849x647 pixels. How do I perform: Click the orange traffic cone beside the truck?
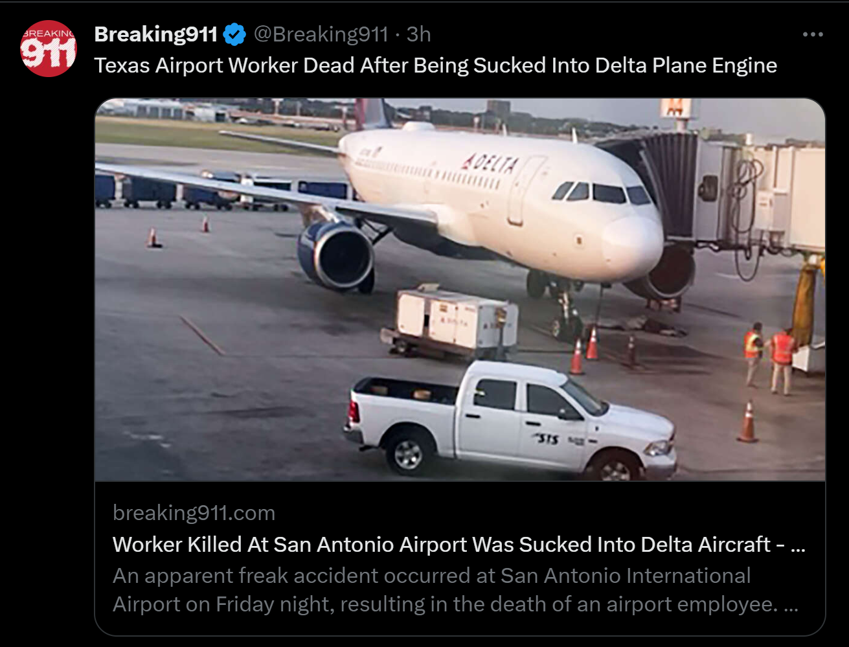point(748,422)
